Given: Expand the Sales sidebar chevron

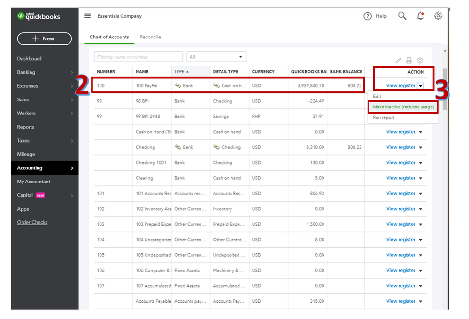Looking at the screenshot, I should click(72, 100).
